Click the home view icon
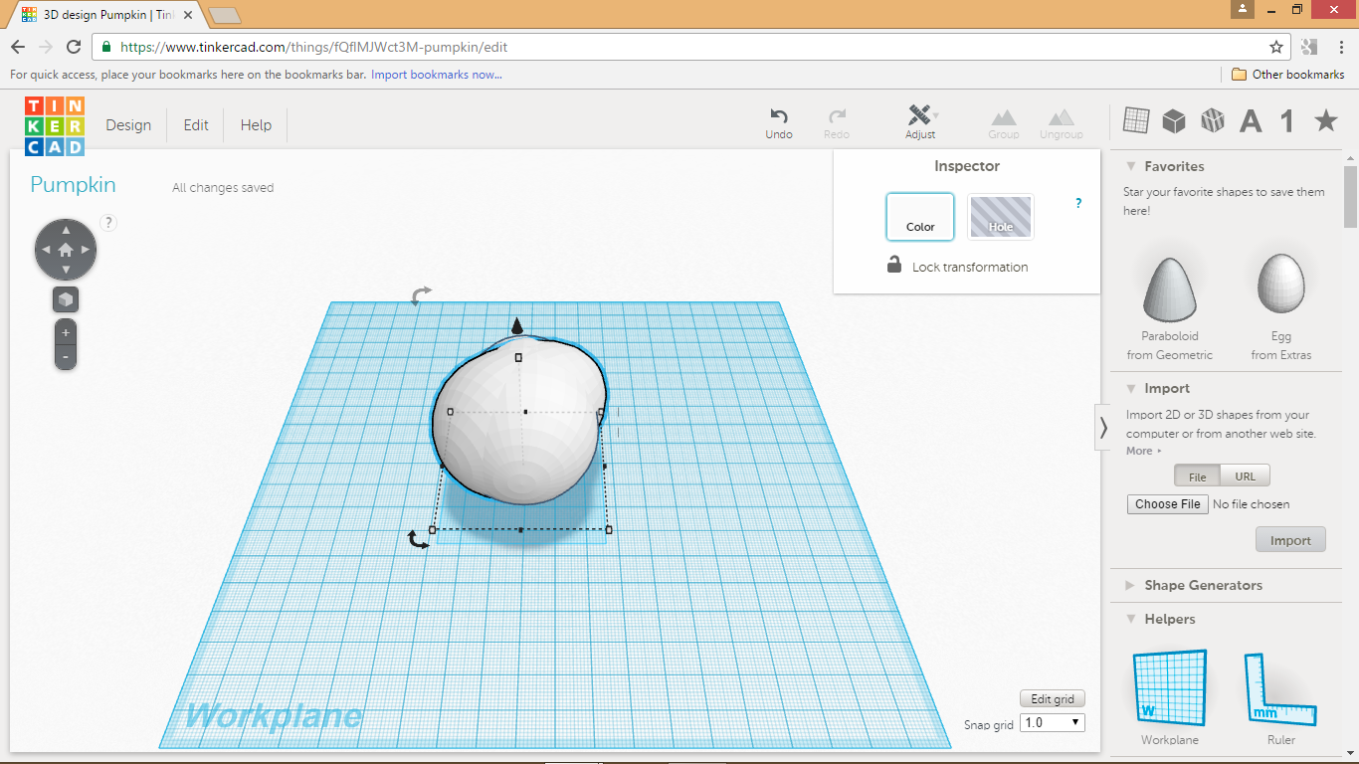1359x764 pixels. (x=65, y=249)
